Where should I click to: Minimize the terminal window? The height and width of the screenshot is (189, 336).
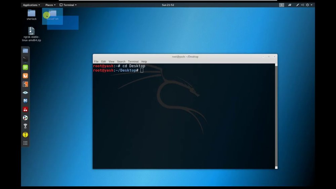(x=263, y=56)
